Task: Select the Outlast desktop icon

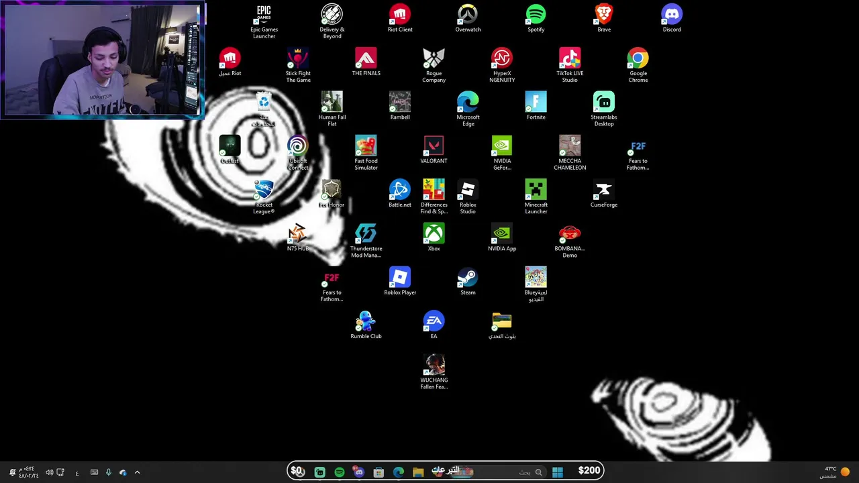Action: (230, 150)
